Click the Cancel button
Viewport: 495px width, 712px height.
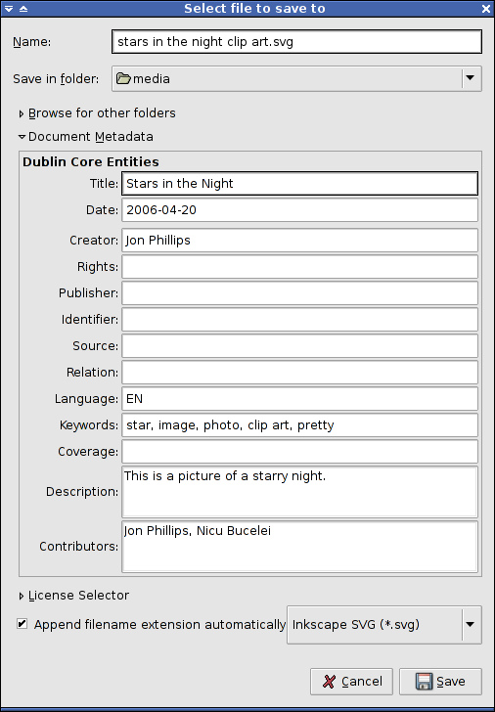coord(351,681)
